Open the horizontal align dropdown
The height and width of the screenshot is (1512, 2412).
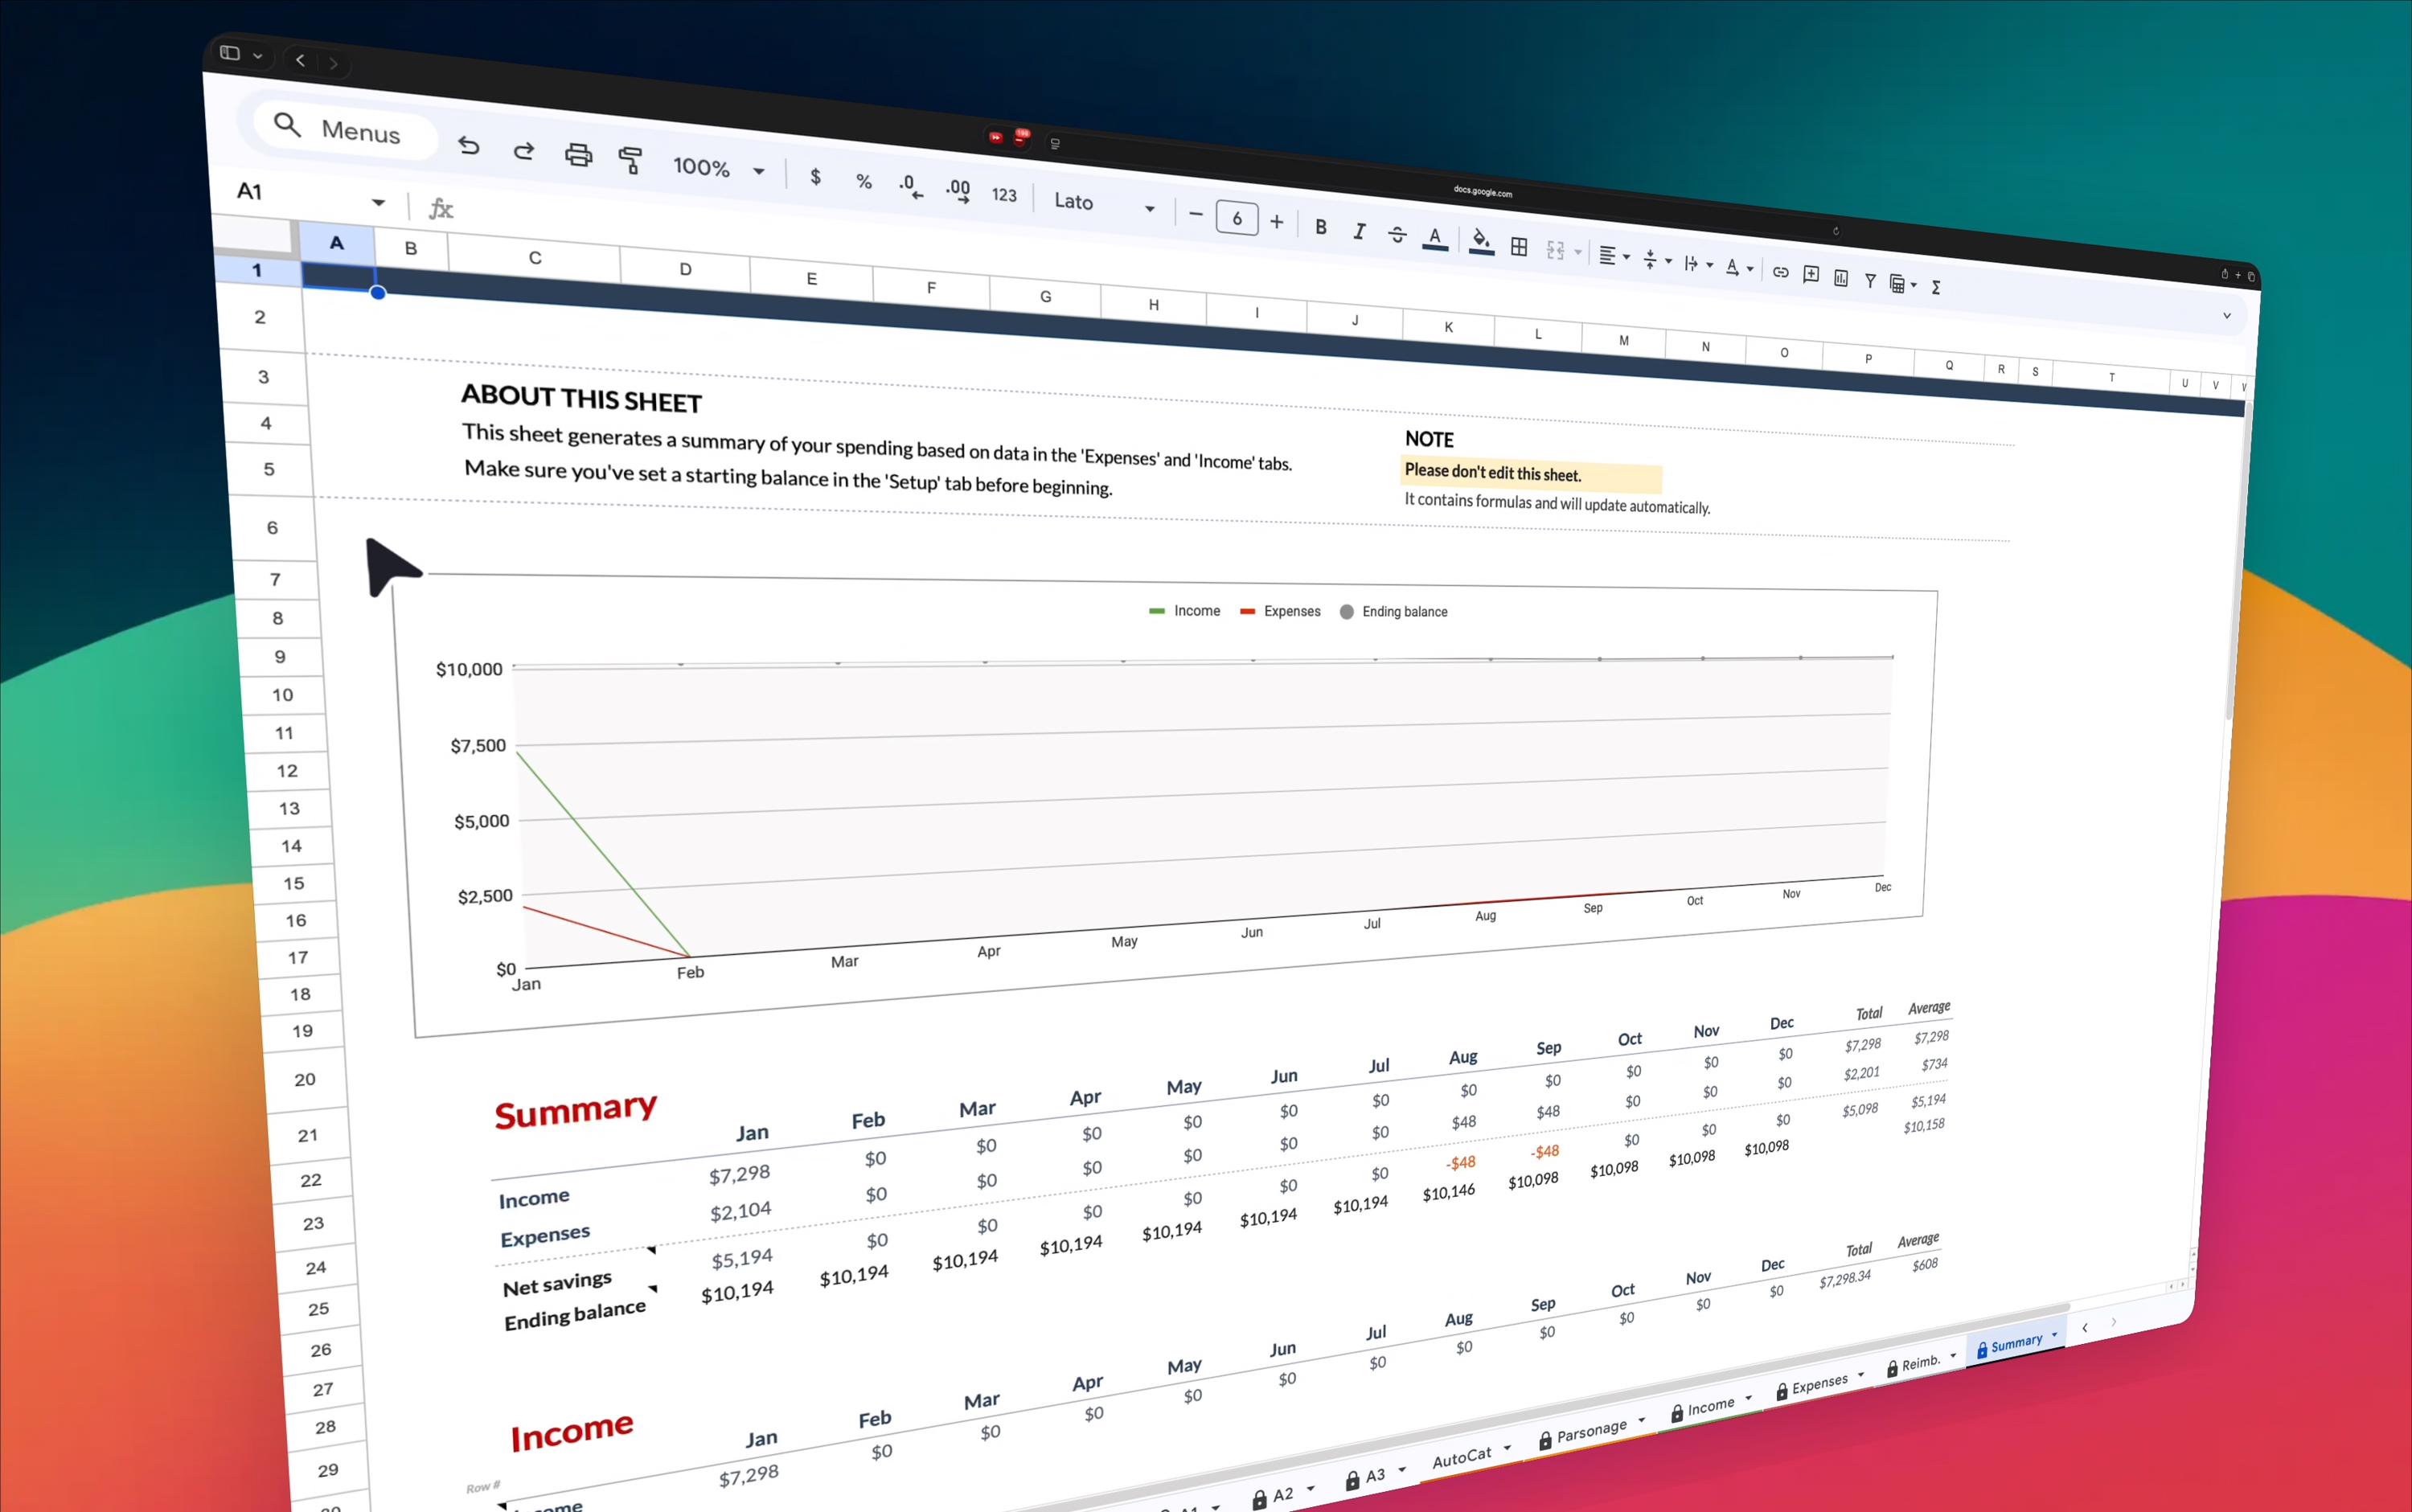click(x=1614, y=256)
